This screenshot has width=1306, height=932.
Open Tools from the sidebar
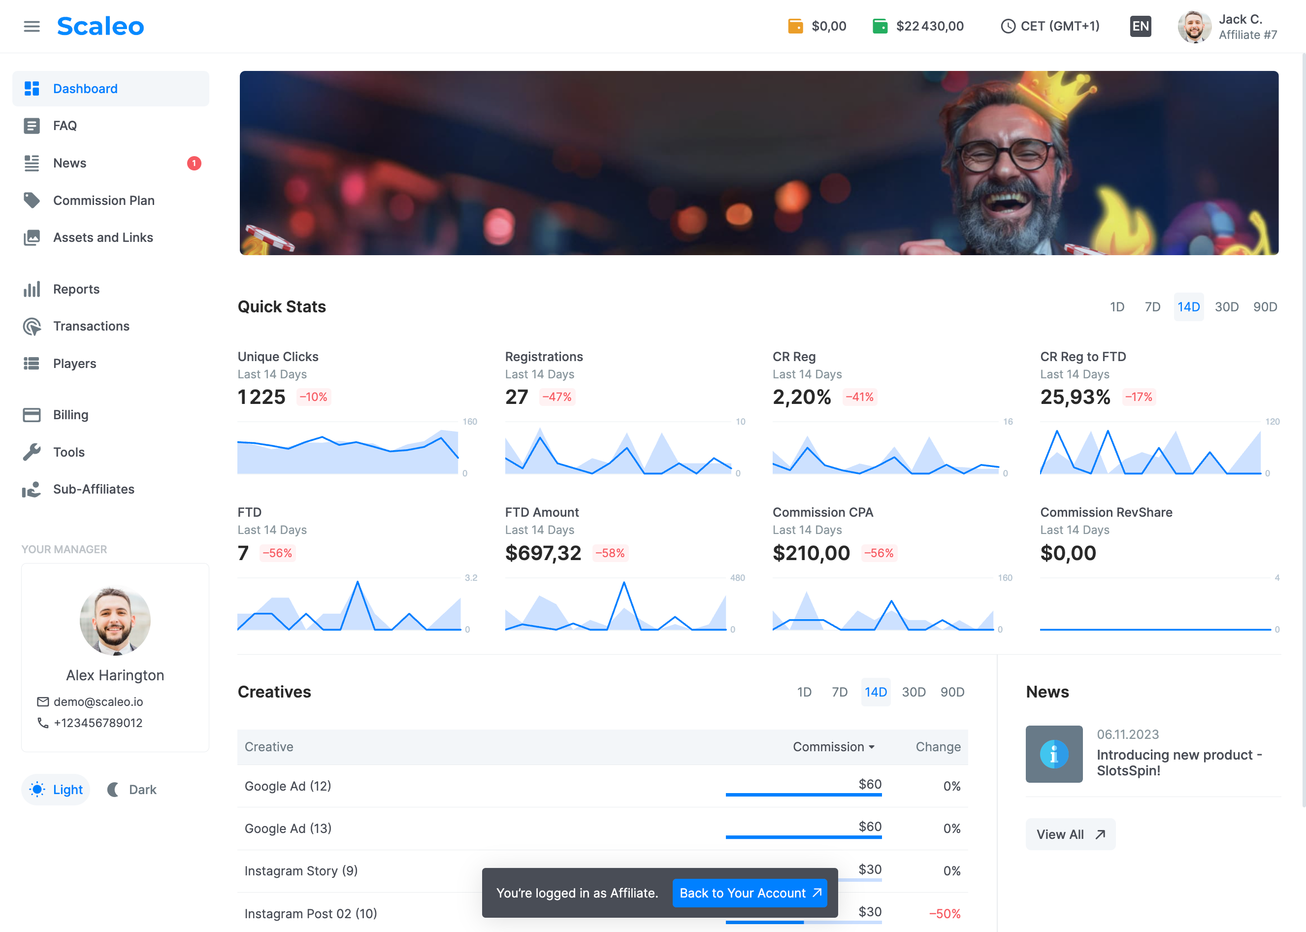click(x=68, y=452)
